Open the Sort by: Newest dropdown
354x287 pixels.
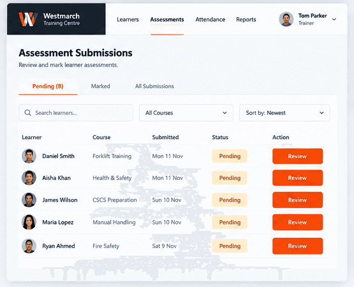click(284, 113)
